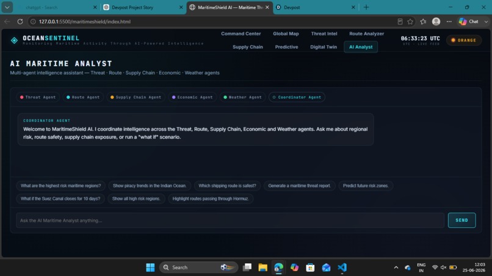Open OneDrive cloud tray icon

pyautogui.click(x=407, y=267)
